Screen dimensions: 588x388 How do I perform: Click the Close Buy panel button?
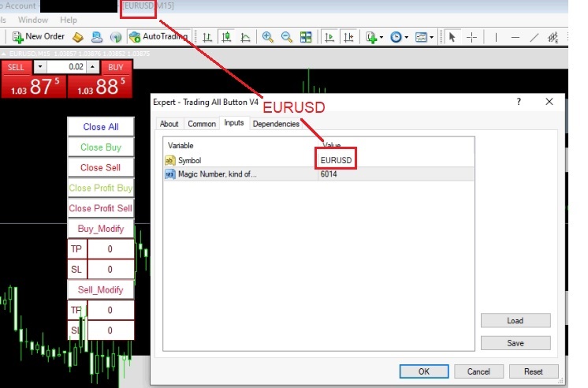pyautogui.click(x=101, y=147)
